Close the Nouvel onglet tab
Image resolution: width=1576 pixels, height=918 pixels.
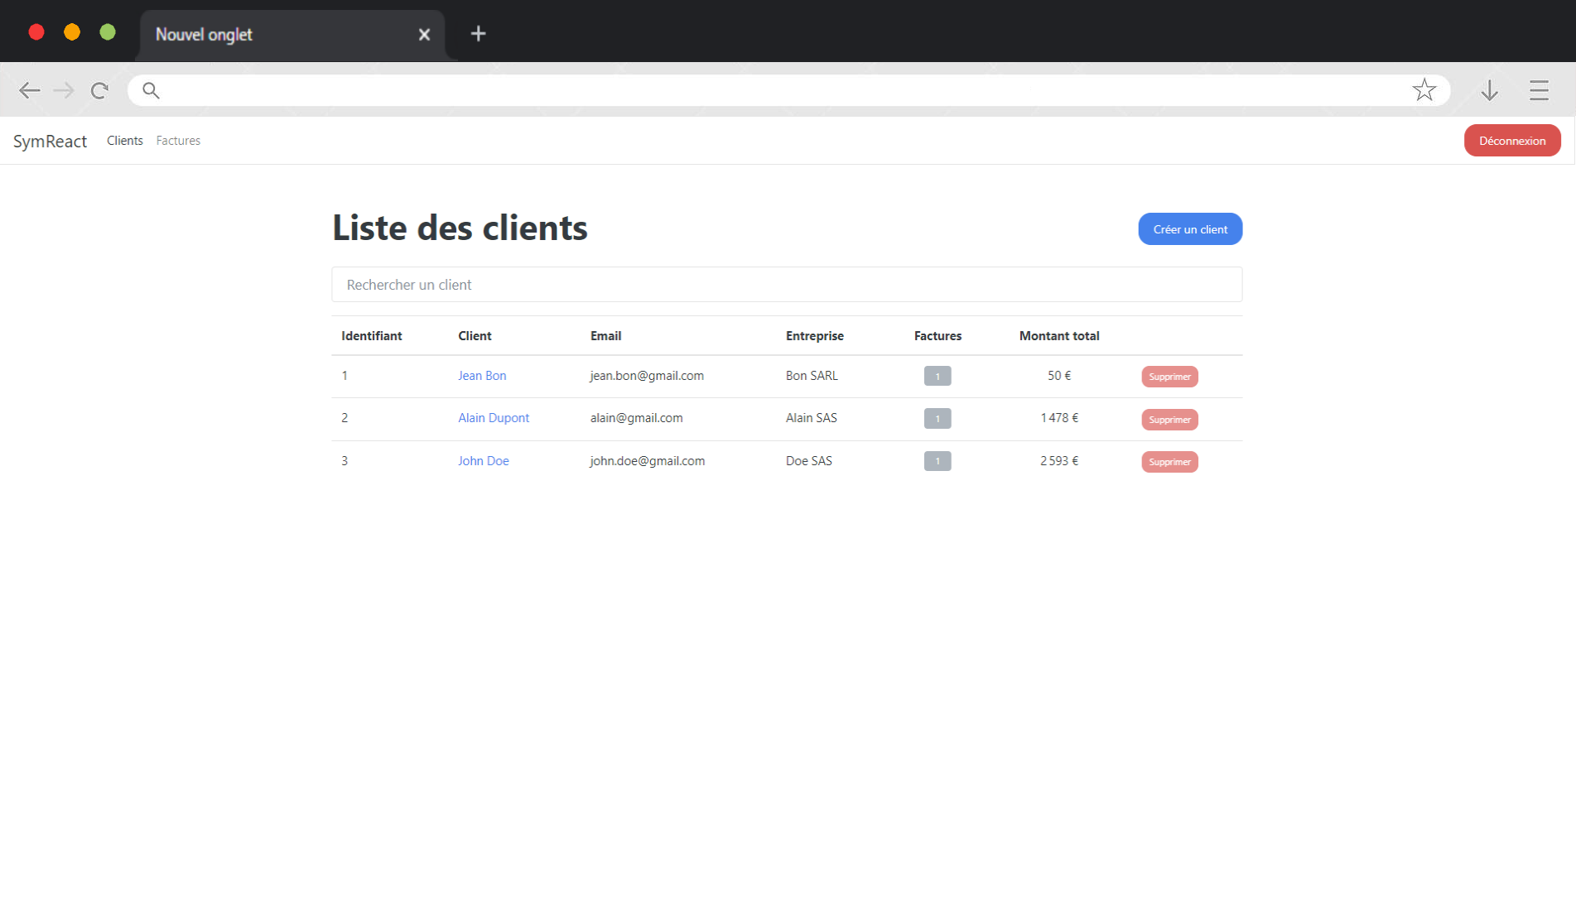coord(424,35)
